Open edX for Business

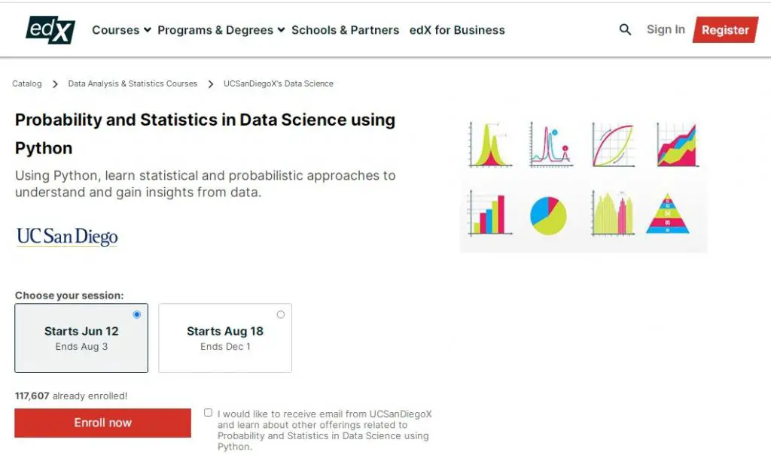click(457, 30)
